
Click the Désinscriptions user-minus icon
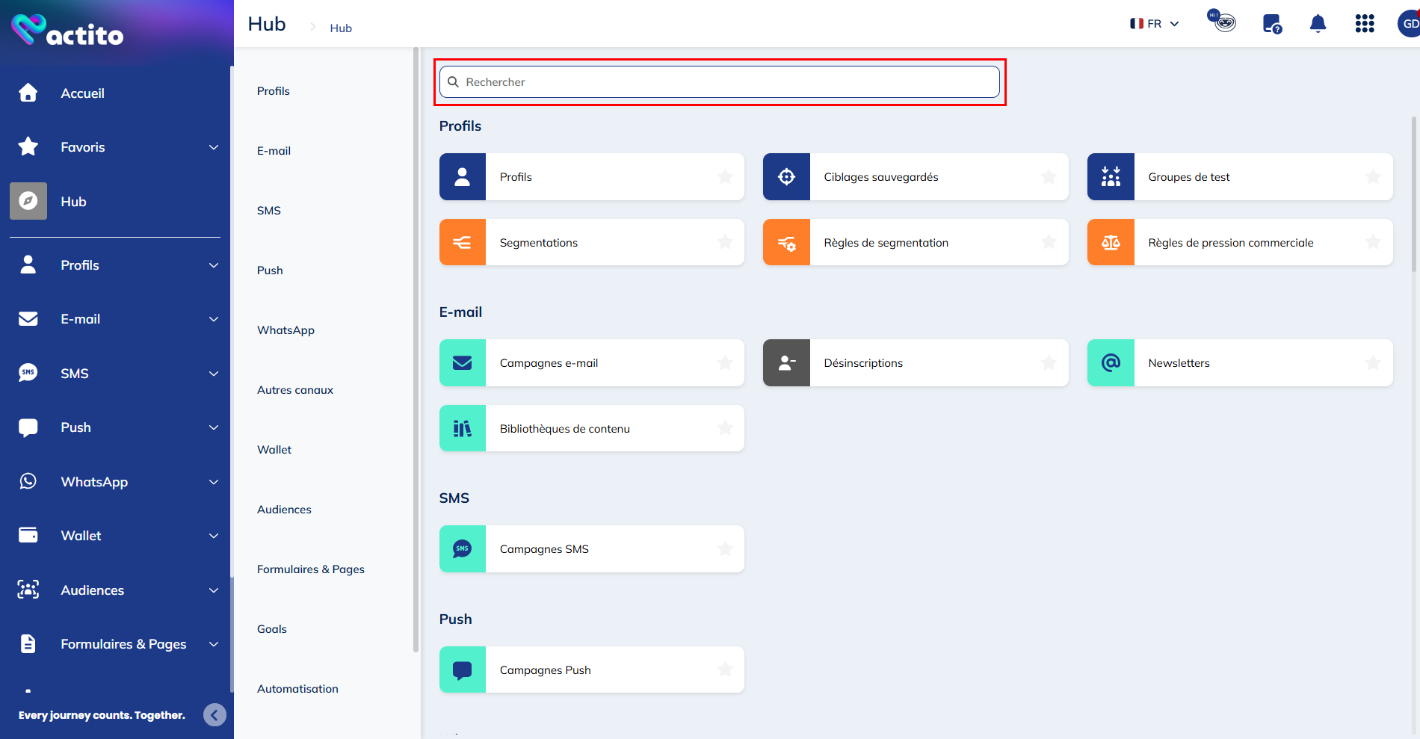pos(786,363)
